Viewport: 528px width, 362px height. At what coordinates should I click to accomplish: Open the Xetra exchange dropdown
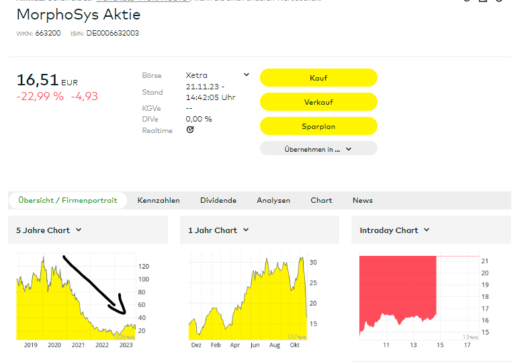(218, 75)
